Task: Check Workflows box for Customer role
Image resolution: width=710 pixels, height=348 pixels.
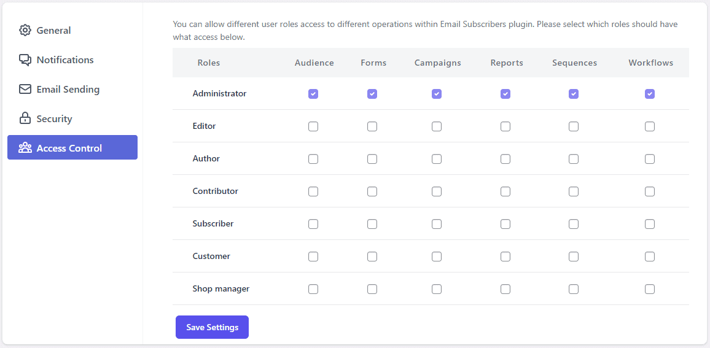Action: click(x=650, y=257)
